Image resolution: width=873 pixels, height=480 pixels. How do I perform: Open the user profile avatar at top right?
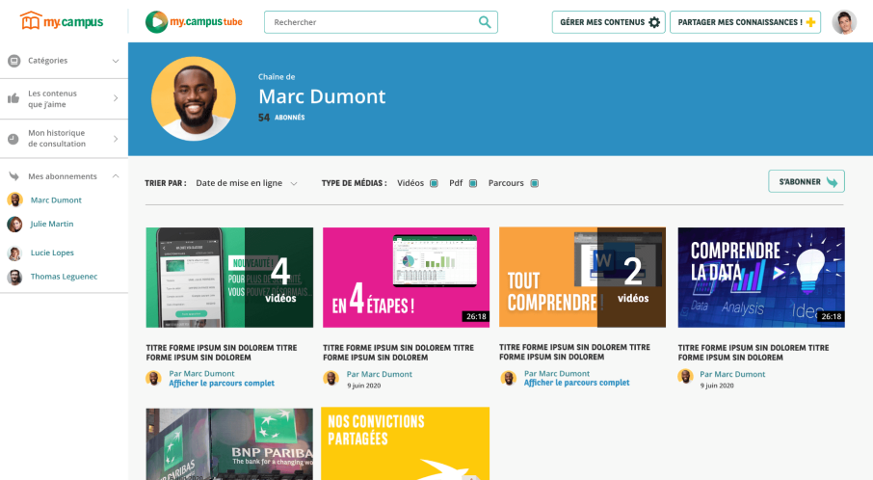pyautogui.click(x=844, y=22)
